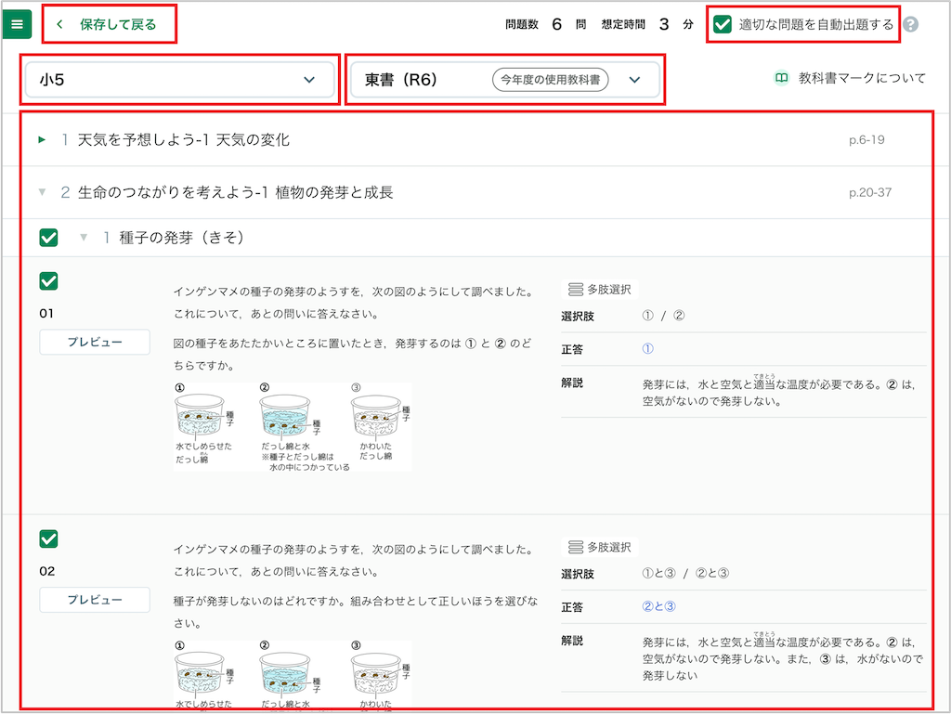951x714 pixels.
Task: Select 天気を予想しよう-1 天気の変化 row
Action: click(476, 139)
